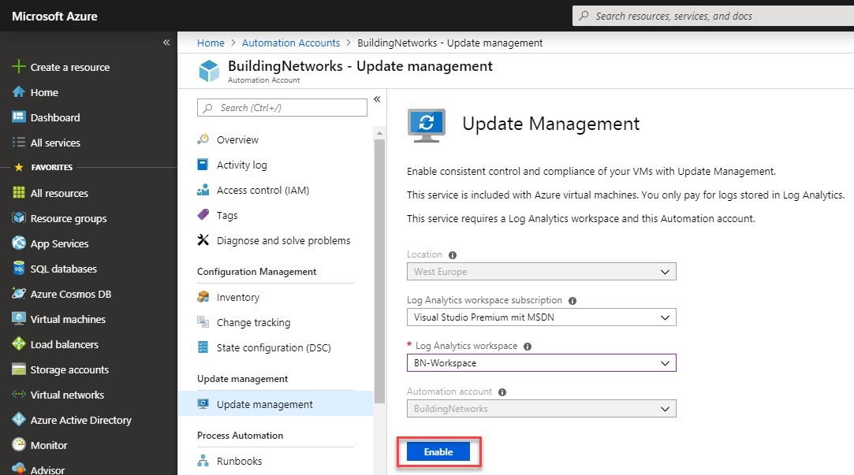This screenshot has width=854, height=475.
Task: Click the Azure Cosmos DB icon
Action: [x=18, y=293]
